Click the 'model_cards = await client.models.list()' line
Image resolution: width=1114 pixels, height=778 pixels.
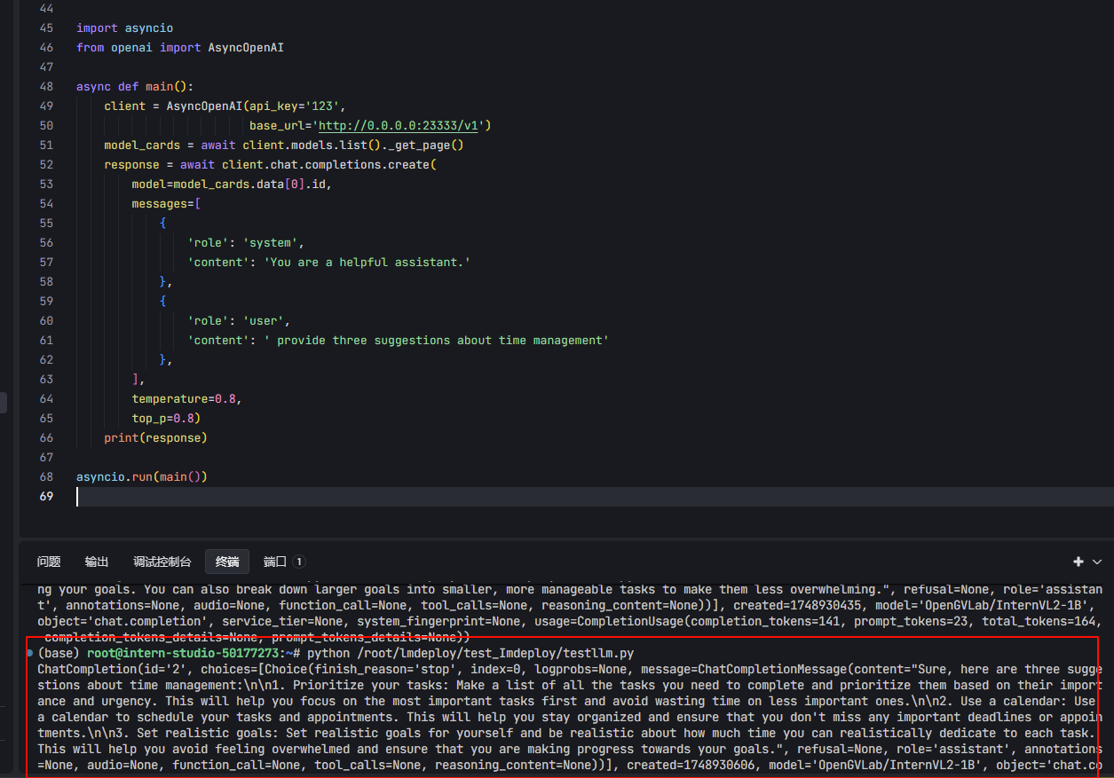(284, 145)
